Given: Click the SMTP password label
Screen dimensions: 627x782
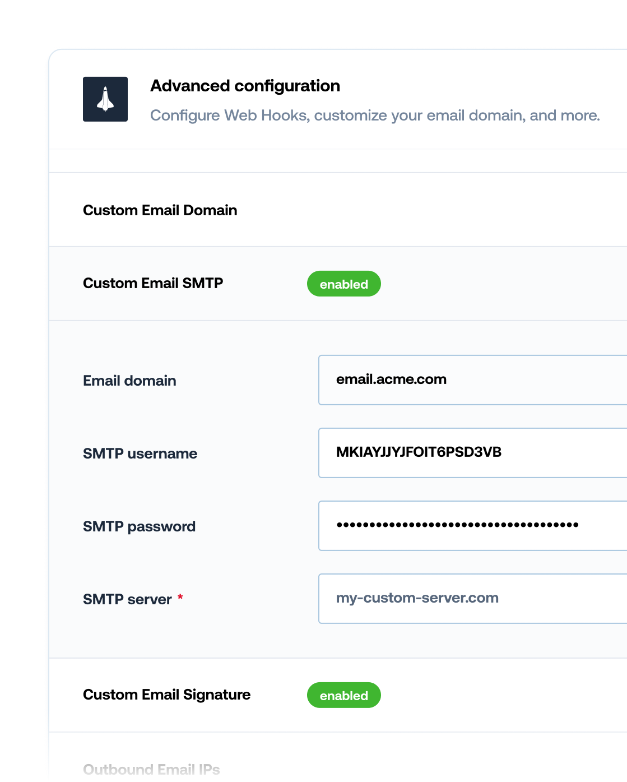Looking at the screenshot, I should [x=139, y=526].
